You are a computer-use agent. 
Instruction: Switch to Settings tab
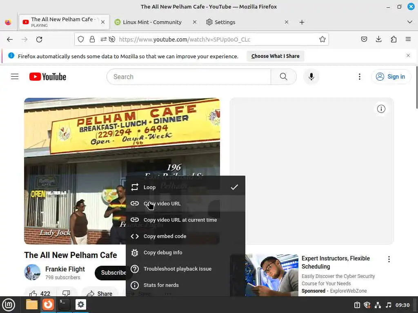coord(225,22)
